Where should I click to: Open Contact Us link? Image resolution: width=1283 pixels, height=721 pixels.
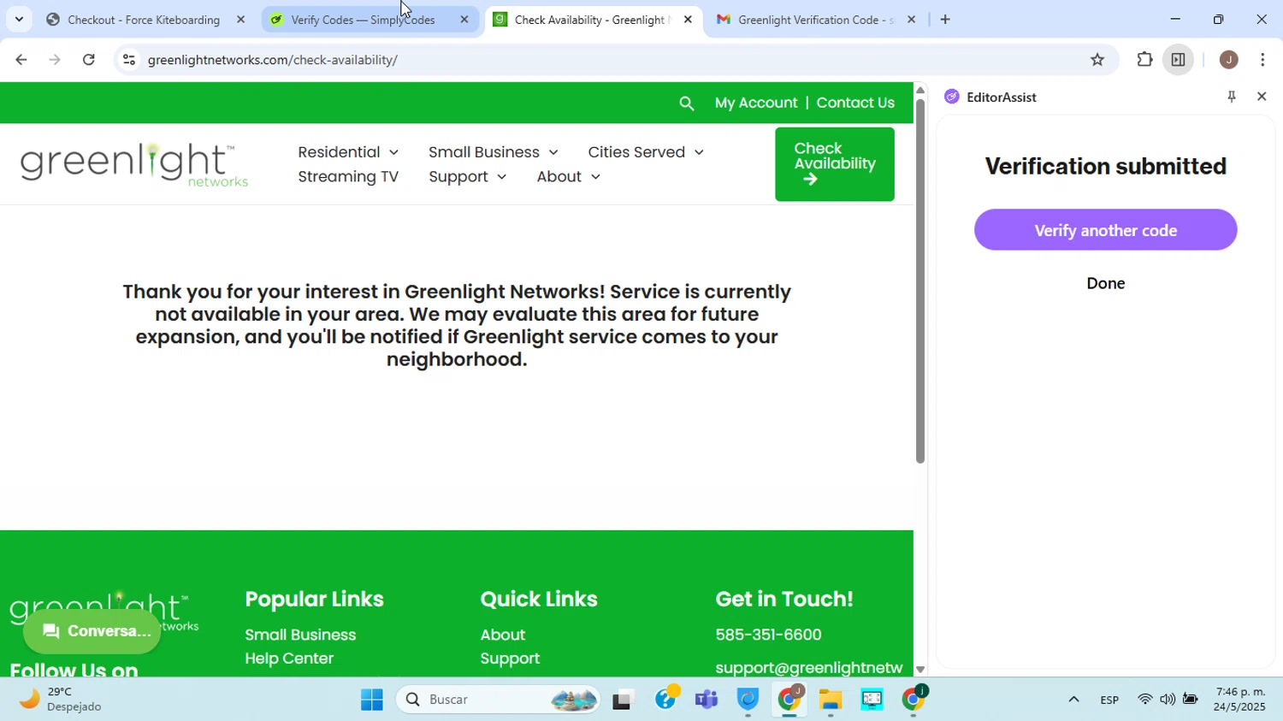pyautogui.click(x=855, y=103)
